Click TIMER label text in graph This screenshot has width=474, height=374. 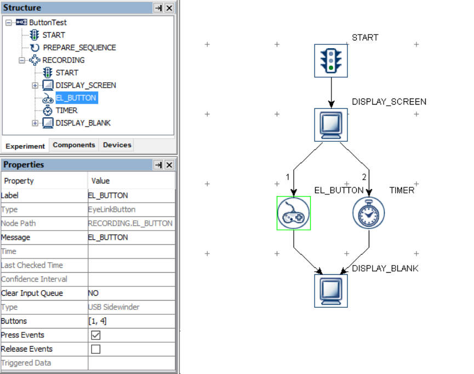(x=402, y=191)
